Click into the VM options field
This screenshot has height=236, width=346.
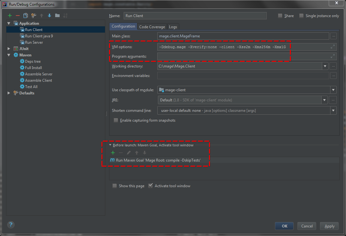(x=247, y=47)
